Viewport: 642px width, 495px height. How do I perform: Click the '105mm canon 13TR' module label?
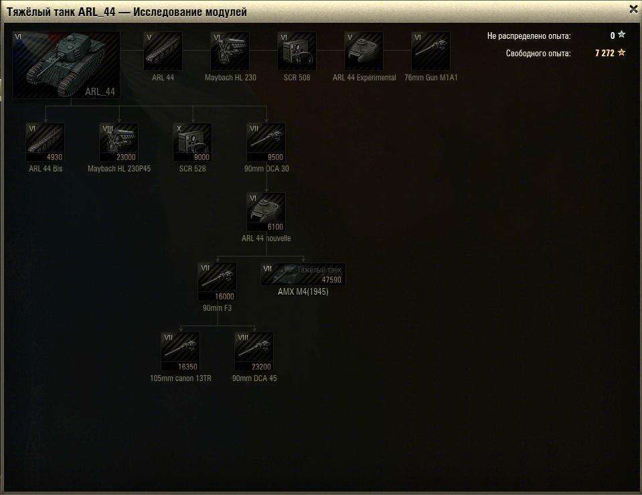(x=181, y=378)
